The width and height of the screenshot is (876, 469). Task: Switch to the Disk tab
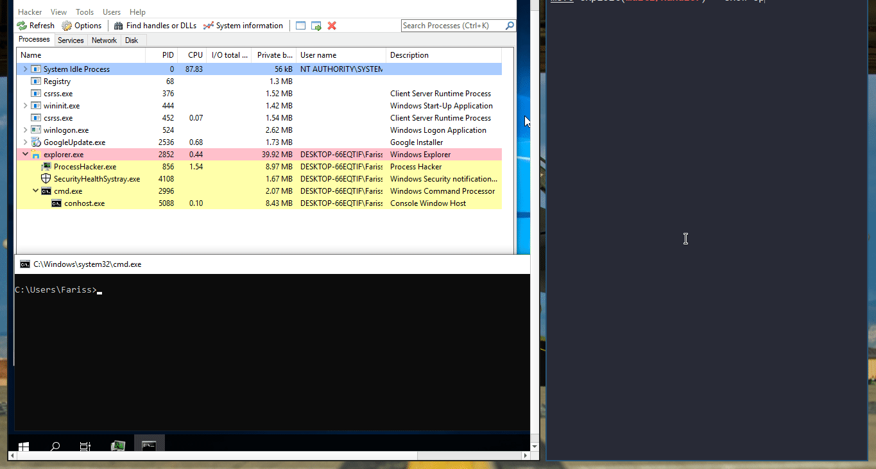point(132,40)
